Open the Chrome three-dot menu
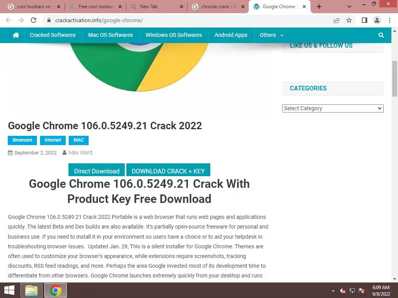This screenshot has height=298, width=398. [389, 20]
